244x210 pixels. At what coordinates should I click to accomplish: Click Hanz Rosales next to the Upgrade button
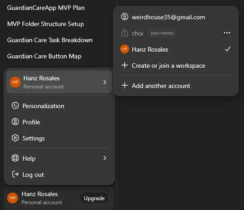[x=39, y=194]
